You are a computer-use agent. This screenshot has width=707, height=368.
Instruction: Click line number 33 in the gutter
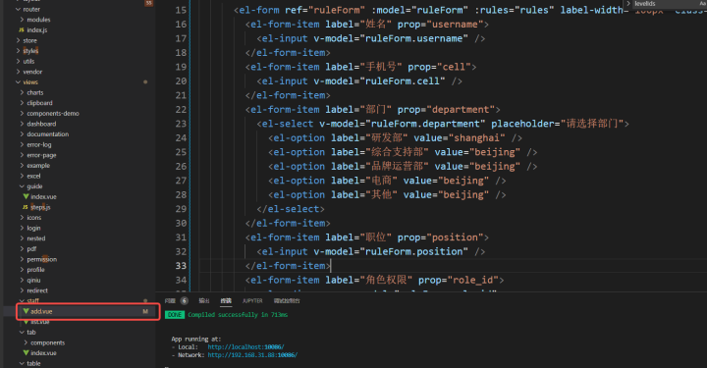tap(181, 266)
